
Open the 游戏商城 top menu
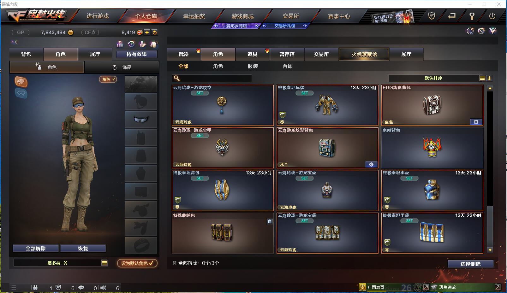pos(242,16)
